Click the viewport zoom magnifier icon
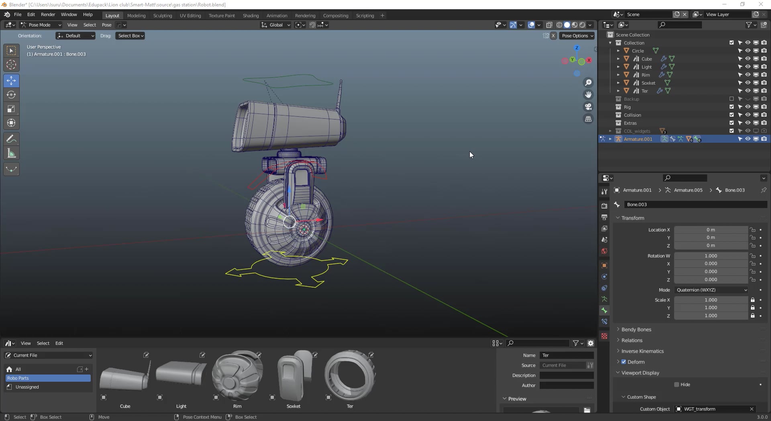Image resolution: width=771 pixels, height=421 pixels. (588, 83)
